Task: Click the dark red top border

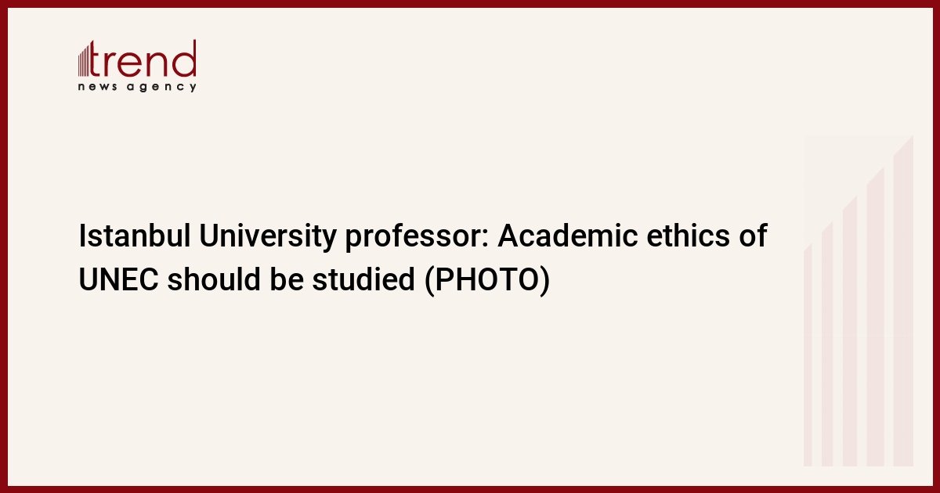Action: pyautogui.click(x=470, y=3)
